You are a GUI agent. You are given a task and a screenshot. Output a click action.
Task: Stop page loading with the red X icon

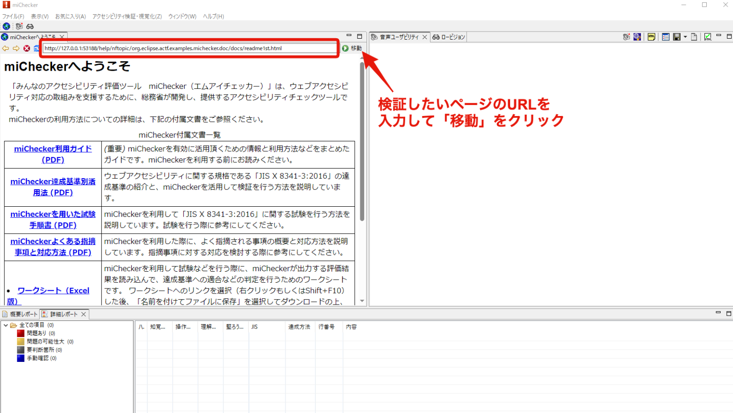(x=27, y=48)
